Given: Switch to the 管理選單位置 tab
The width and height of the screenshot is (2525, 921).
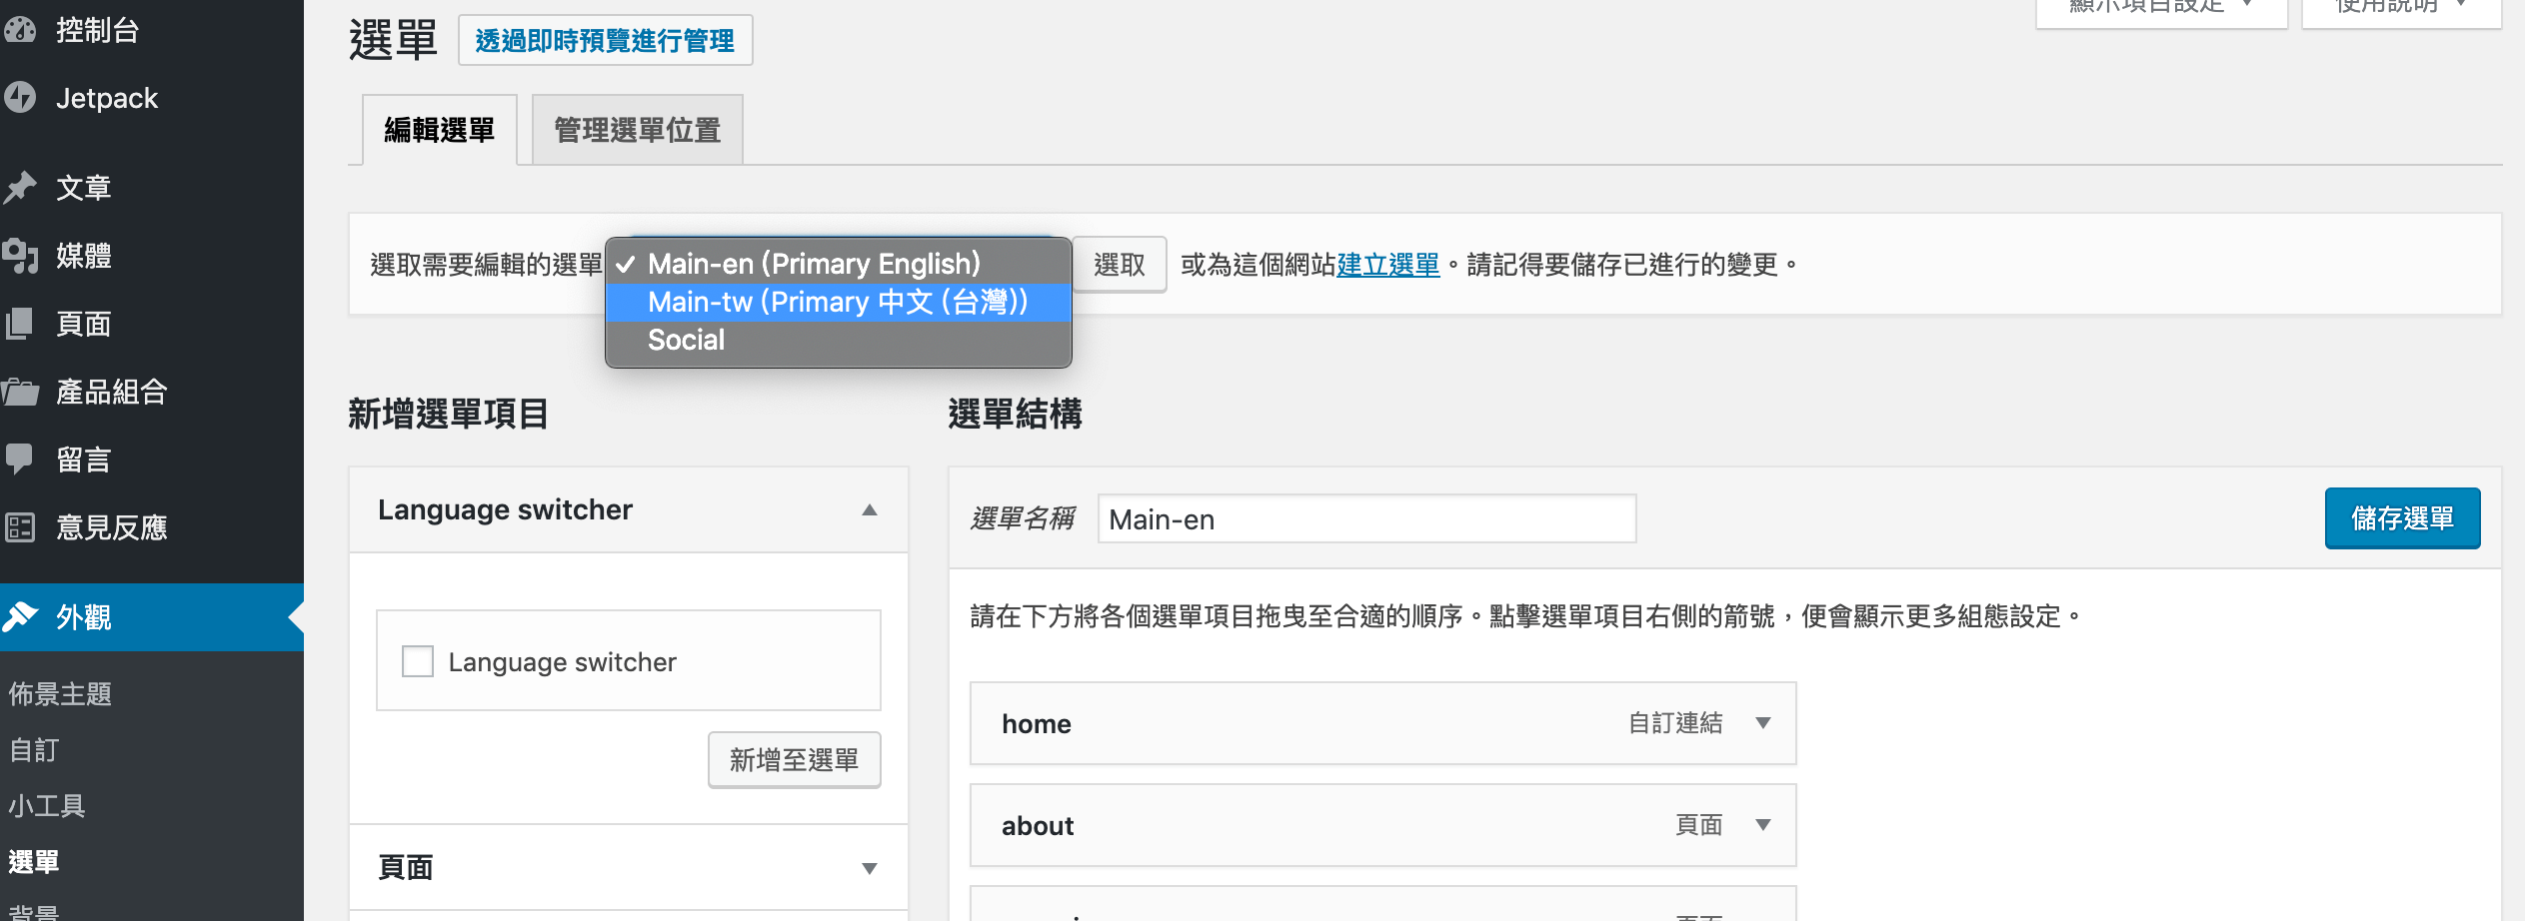Looking at the screenshot, I should point(637,130).
